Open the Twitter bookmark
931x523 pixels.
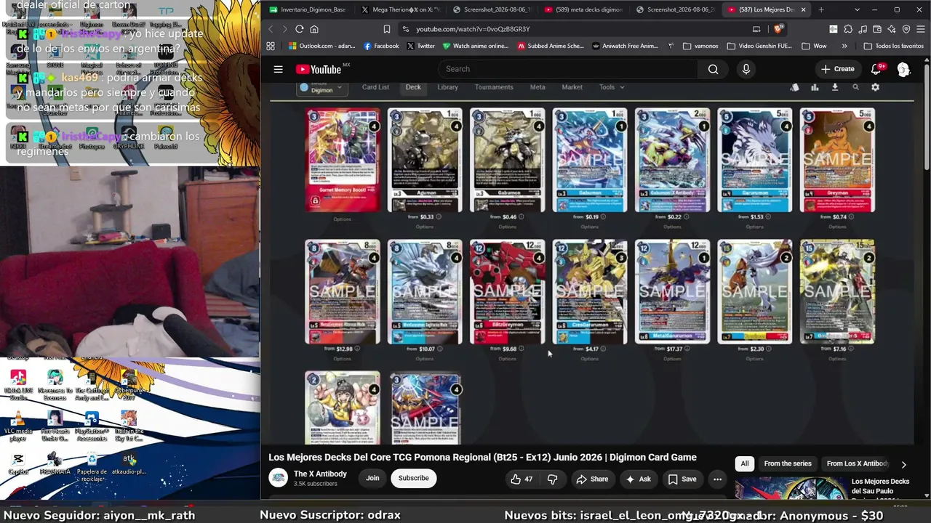[421, 46]
